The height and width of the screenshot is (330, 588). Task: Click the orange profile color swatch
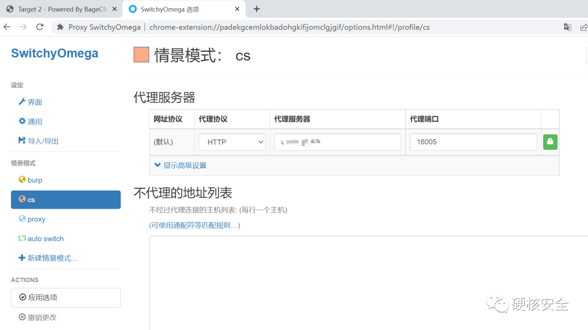142,55
